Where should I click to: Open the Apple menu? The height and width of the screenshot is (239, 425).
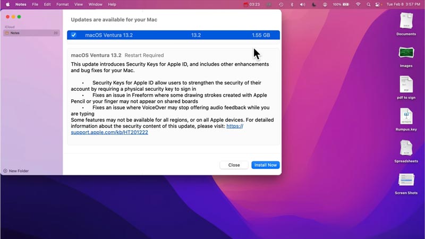(7, 4)
